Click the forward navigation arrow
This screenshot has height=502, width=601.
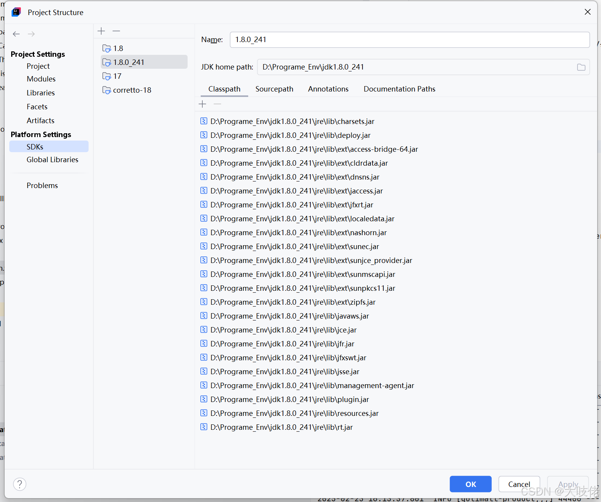(31, 34)
